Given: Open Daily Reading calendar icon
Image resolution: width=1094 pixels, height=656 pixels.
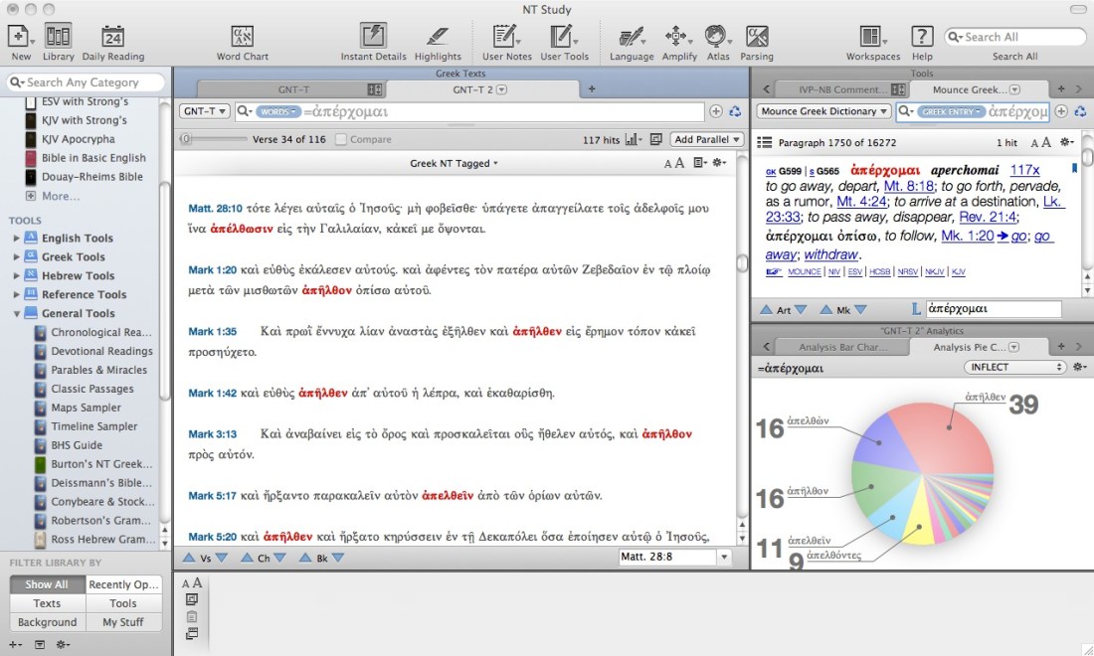Looking at the screenshot, I should (112, 37).
